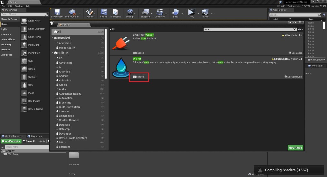Select the Audio plugin category
The width and height of the screenshot is (327, 177).
tap(63, 89)
